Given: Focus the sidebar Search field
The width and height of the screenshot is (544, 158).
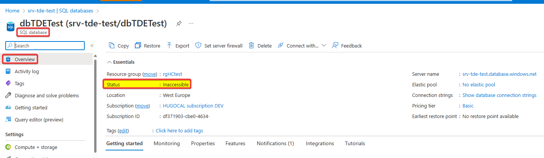Looking at the screenshot, I should pyautogui.click(x=45, y=46).
